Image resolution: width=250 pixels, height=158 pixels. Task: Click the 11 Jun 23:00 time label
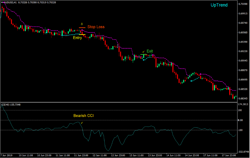(x=81, y=155)
